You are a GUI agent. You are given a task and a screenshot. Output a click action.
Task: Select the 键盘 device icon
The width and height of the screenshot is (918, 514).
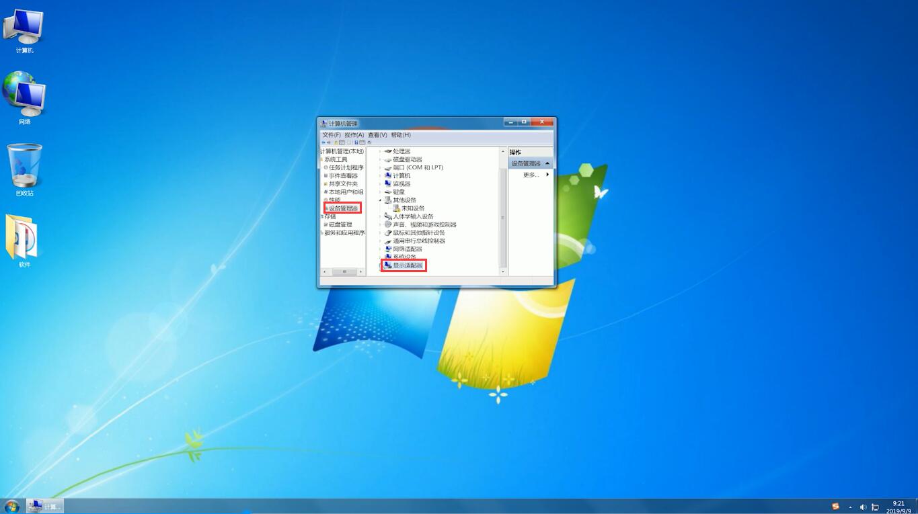388,191
